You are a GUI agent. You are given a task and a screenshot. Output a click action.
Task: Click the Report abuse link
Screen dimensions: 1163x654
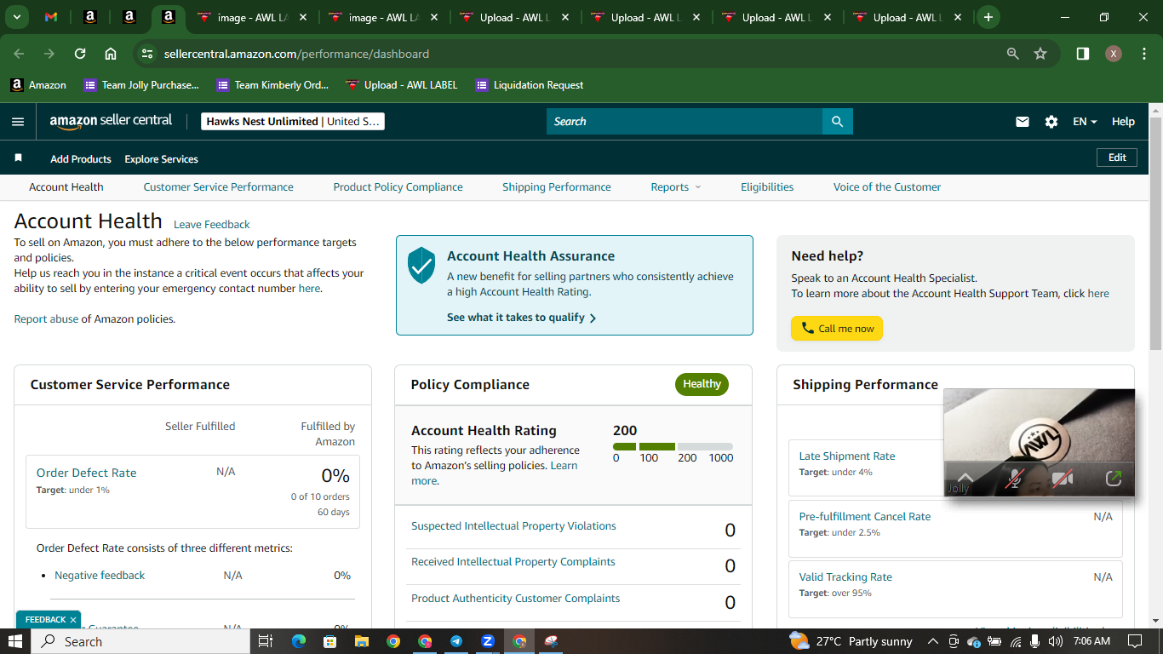46,319
